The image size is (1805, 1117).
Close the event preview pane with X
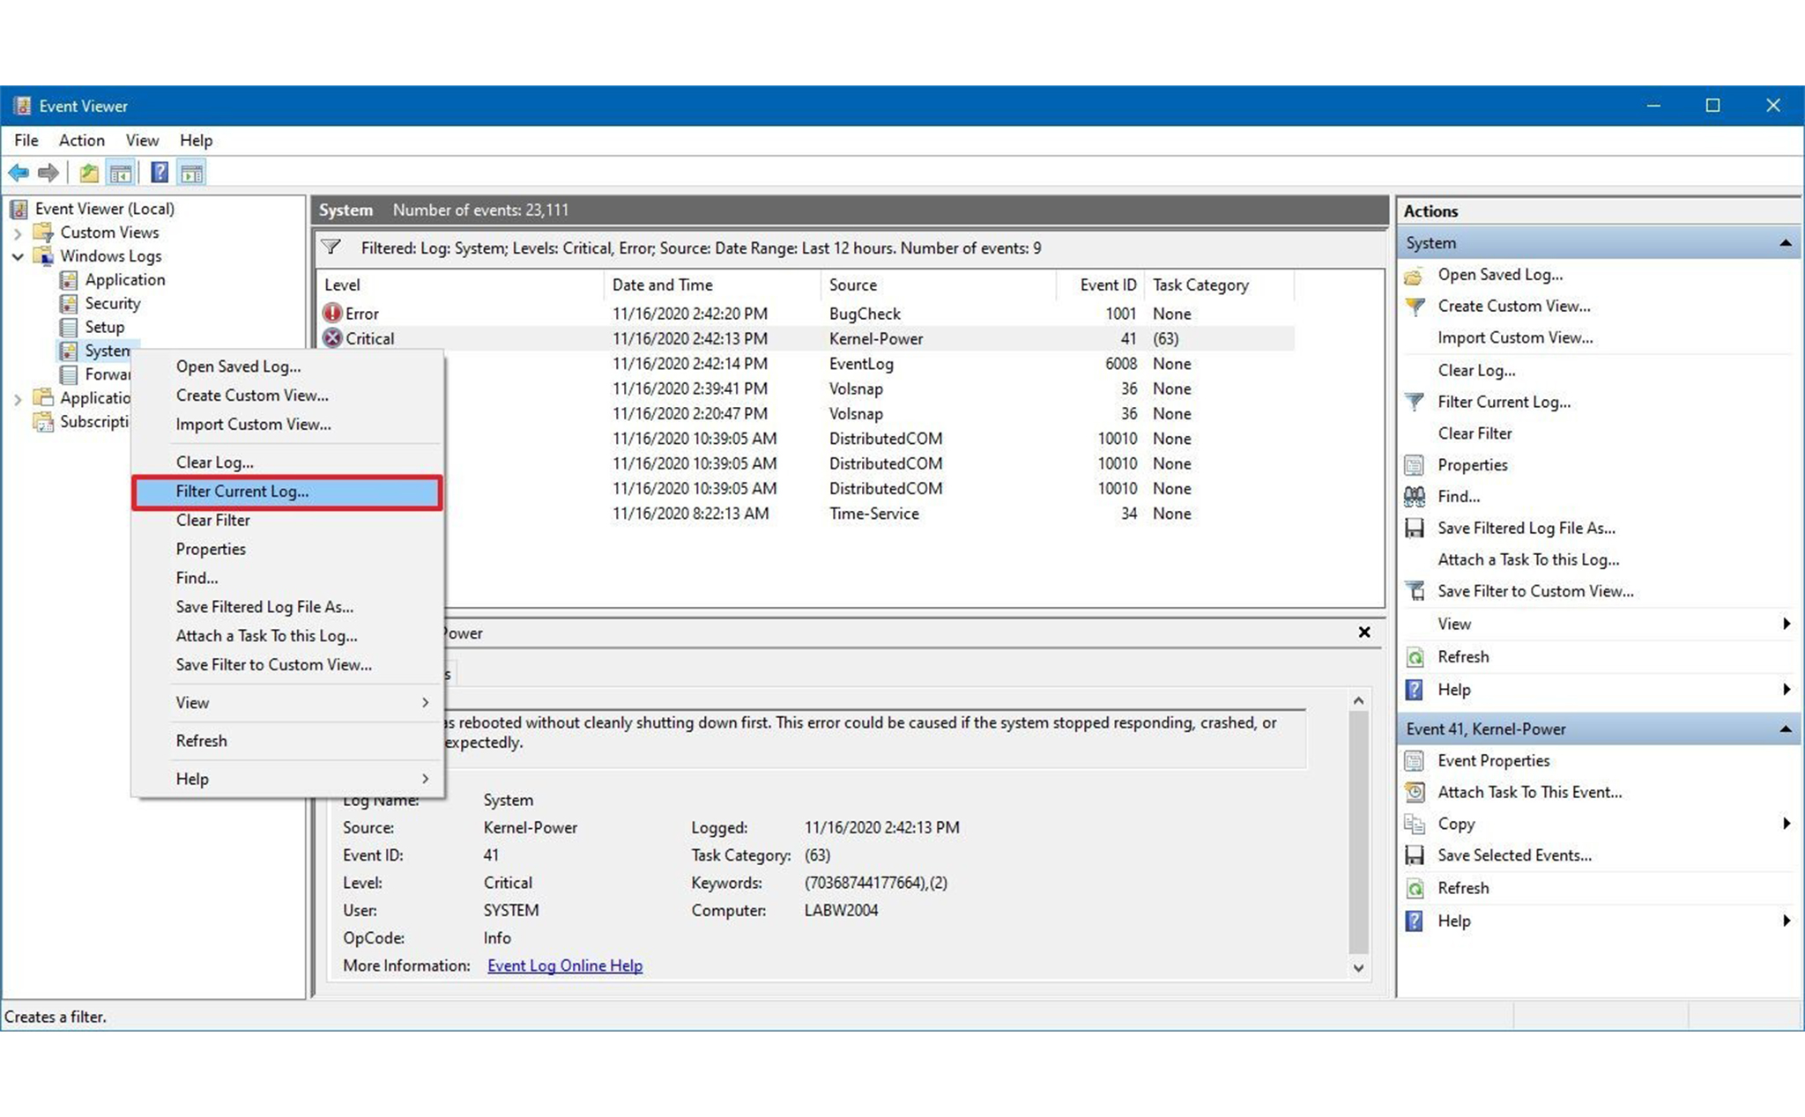[1364, 632]
